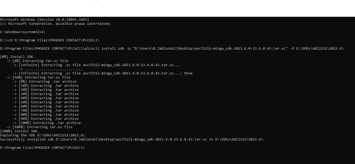Click the cd D:\Program Files command line
The height and width of the screenshot is (164, 355).
pyautogui.click(x=50, y=40)
